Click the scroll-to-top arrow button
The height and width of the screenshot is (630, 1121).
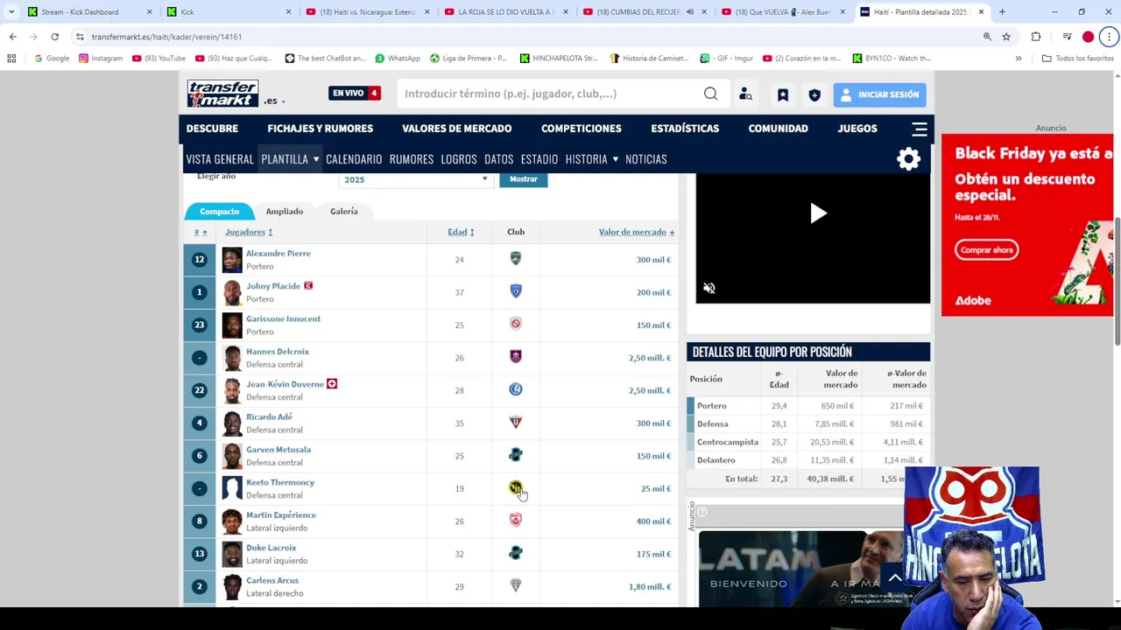coord(894,577)
